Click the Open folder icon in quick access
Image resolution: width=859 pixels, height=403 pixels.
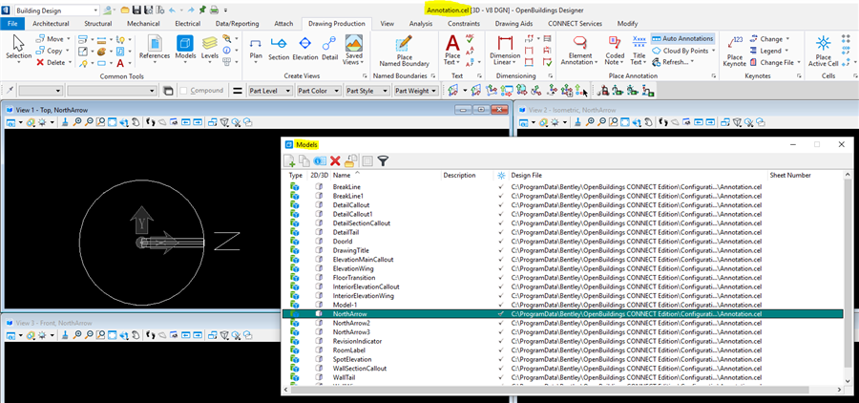125,10
